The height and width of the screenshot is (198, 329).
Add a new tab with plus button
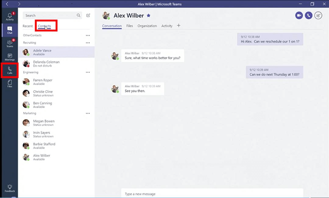pos(179,26)
